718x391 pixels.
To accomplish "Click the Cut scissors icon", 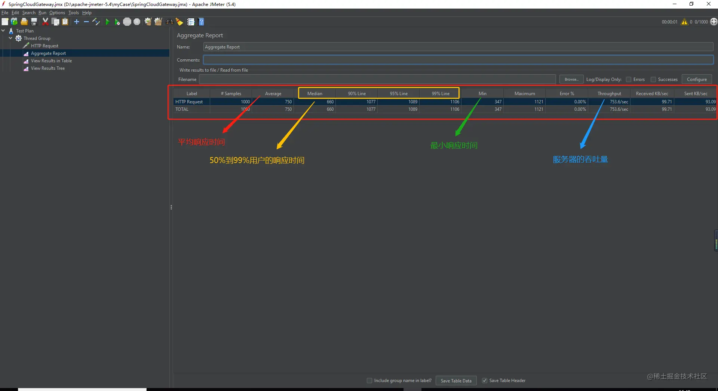I will coord(45,22).
